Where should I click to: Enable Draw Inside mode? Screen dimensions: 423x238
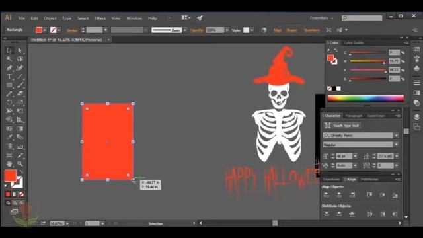21,203
